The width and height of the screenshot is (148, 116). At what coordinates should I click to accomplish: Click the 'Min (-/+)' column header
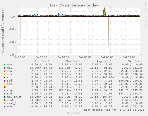73,61
